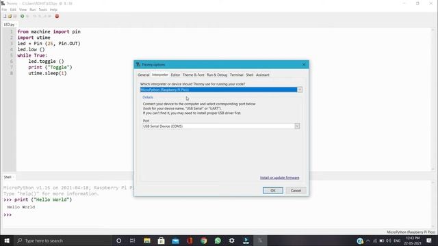Screen dimensions: 438x246
Task: Click the help question-mark tray icon
Action: click(x=360, y=241)
